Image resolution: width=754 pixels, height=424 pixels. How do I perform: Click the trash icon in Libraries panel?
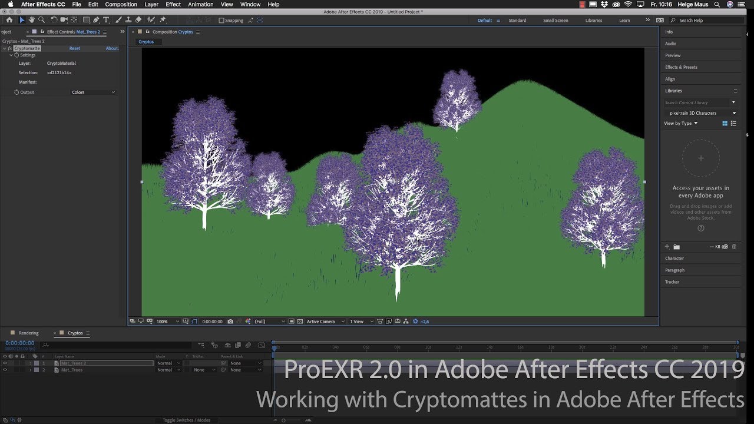[734, 247]
